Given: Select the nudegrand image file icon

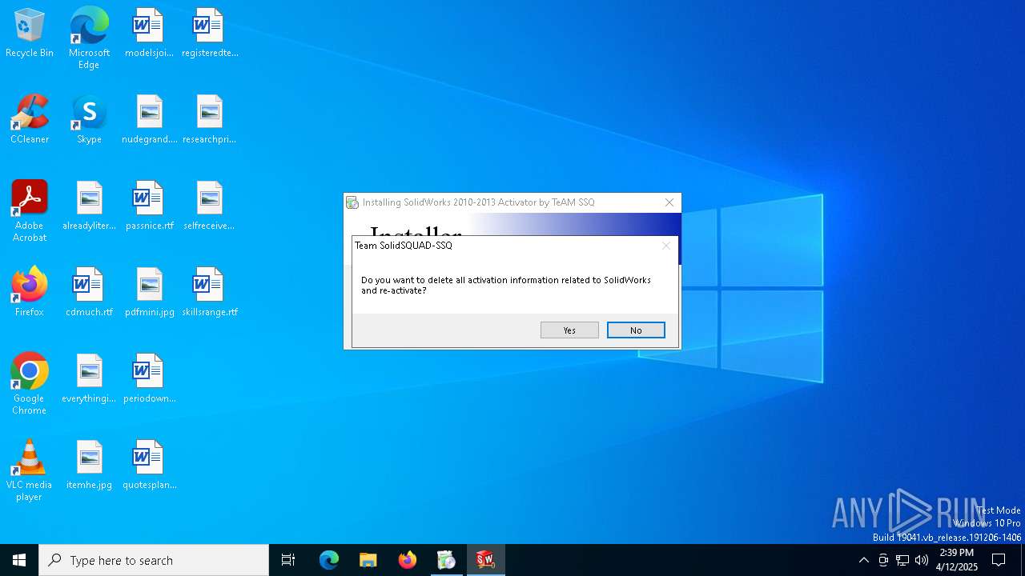Looking at the screenshot, I should pos(149,120).
